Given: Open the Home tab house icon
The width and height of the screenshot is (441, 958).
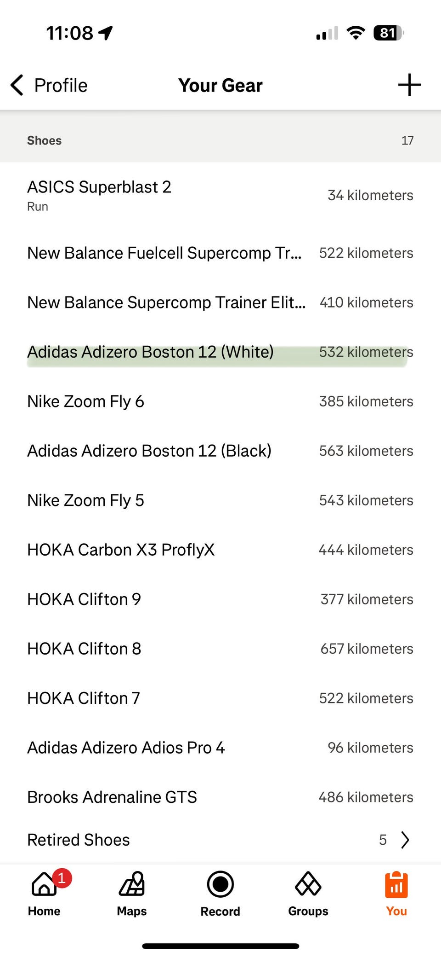Looking at the screenshot, I should click(44, 884).
